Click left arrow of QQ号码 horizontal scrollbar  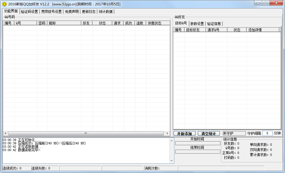(x=5, y=133)
